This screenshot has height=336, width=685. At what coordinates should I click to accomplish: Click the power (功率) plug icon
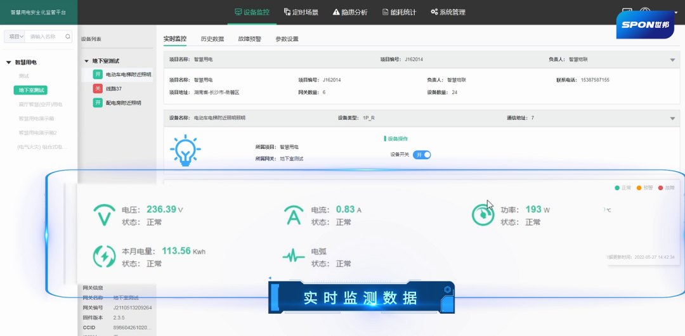tap(483, 216)
